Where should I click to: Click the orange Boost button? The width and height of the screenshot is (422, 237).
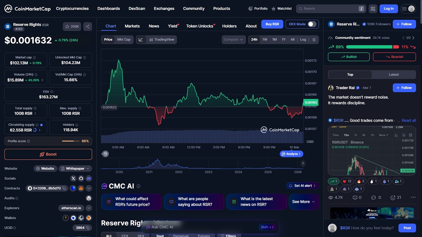[48, 154]
